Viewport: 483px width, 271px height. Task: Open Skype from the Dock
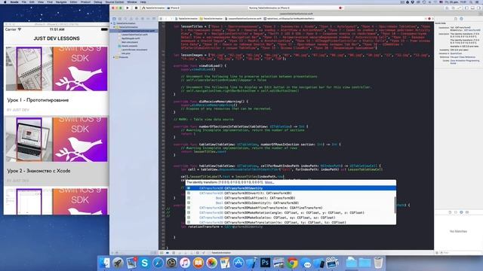(144, 263)
